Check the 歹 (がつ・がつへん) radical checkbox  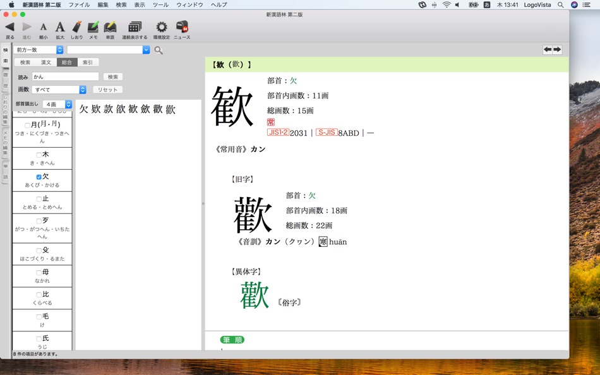click(x=39, y=221)
